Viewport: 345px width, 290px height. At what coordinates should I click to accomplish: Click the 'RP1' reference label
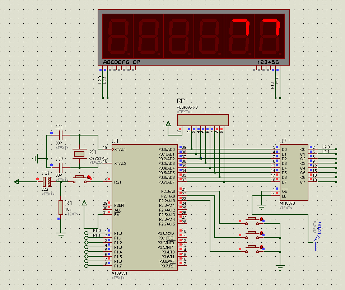coord(182,101)
